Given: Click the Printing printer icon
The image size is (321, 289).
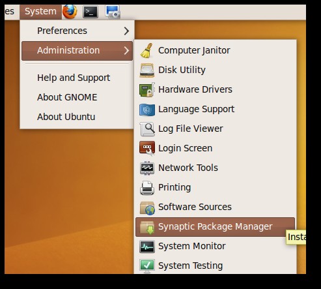Looking at the screenshot, I should click(x=147, y=188).
